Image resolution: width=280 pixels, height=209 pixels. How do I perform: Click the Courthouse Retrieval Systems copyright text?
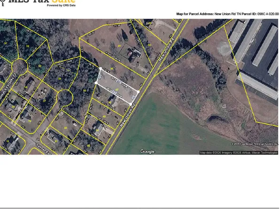(255, 144)
